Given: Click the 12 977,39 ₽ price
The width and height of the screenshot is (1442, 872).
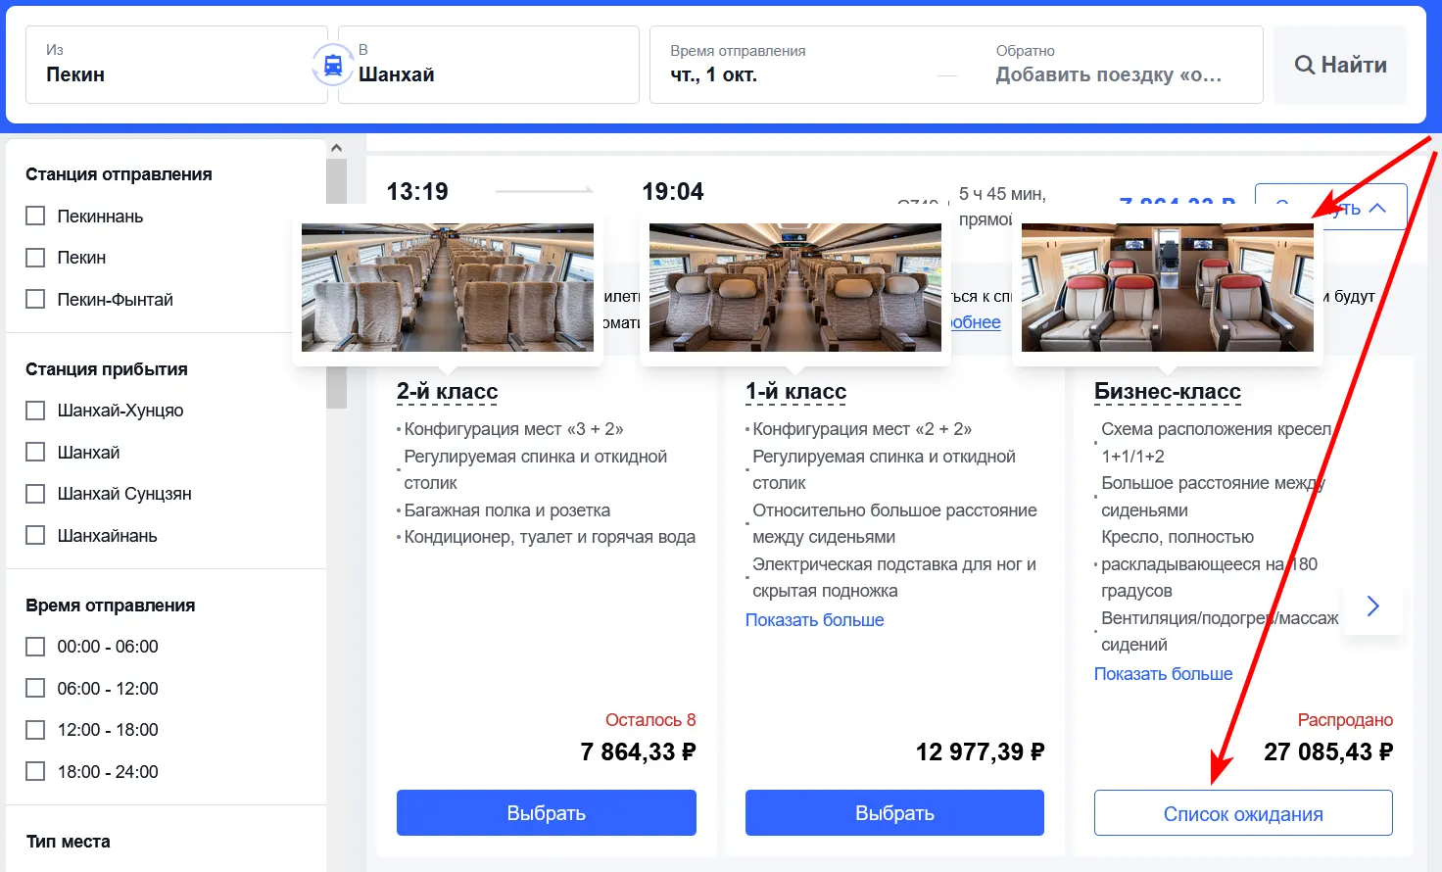Looking at the screenshot, I should click(980, 752).
